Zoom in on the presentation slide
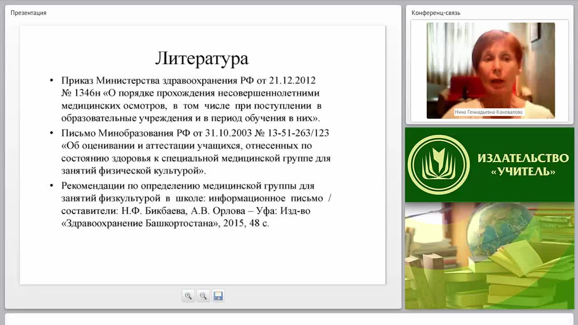Viewport: 578px width, 325px height. pyautogui.click(x=188, y=296)
